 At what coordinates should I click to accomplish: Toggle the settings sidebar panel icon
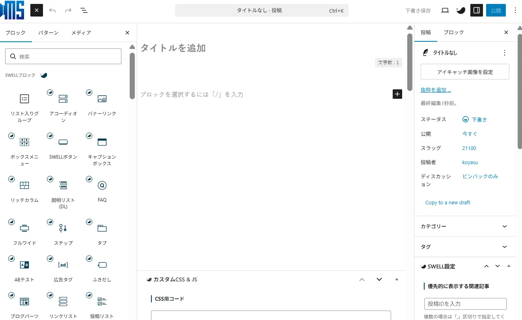point(476,10)
